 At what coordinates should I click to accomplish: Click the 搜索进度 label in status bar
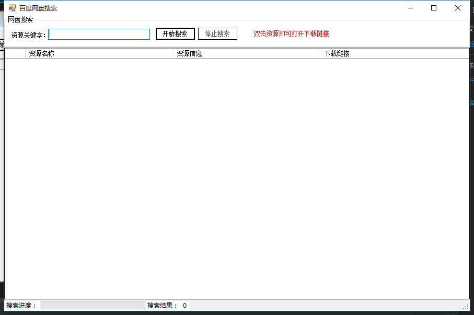coord(21,305)
